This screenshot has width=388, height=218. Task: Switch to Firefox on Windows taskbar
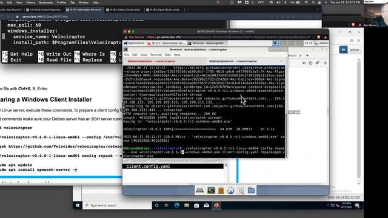pyautogui.click(x=216, y=205)
